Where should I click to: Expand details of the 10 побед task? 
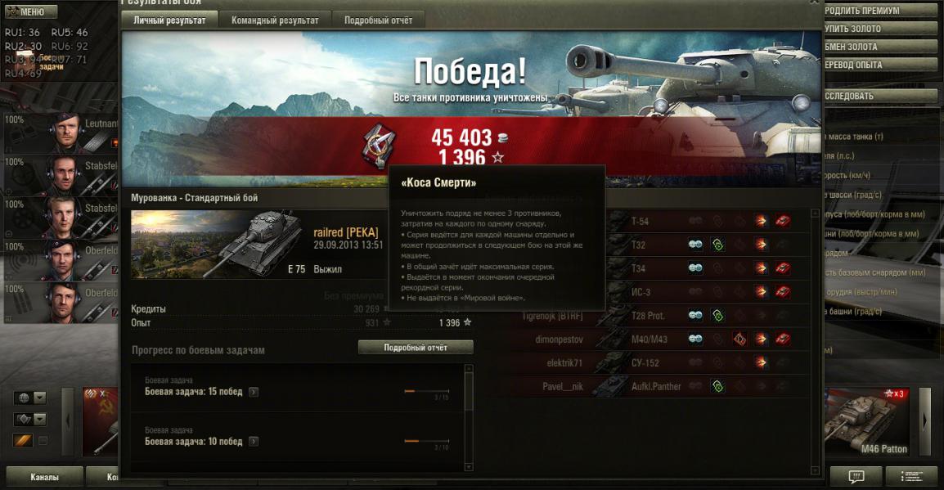coord(254,442)
